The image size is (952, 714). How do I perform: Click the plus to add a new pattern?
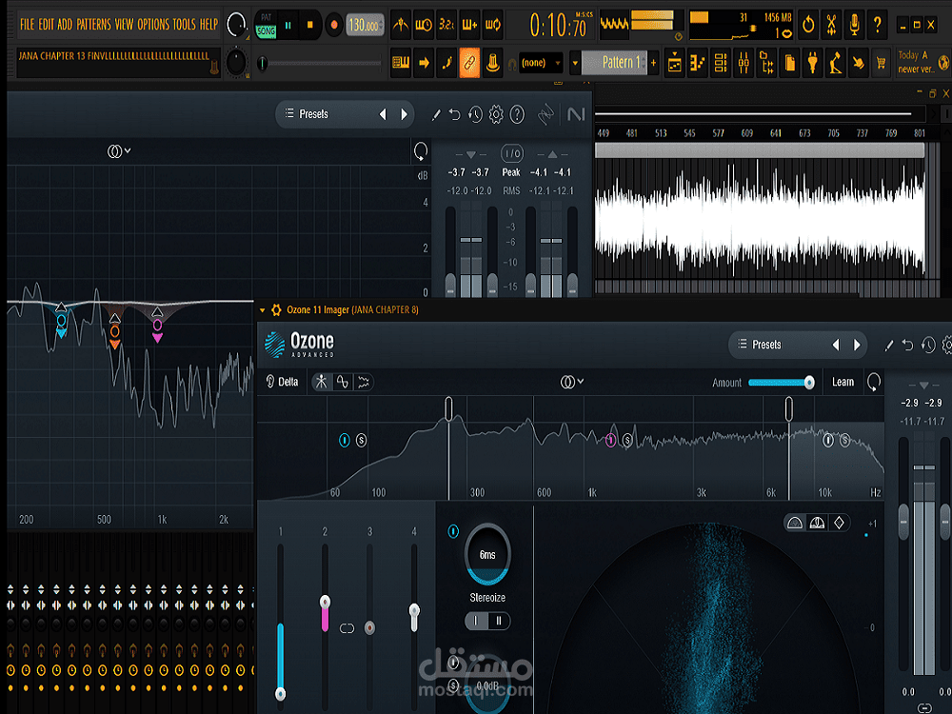(x=653, y=63)
